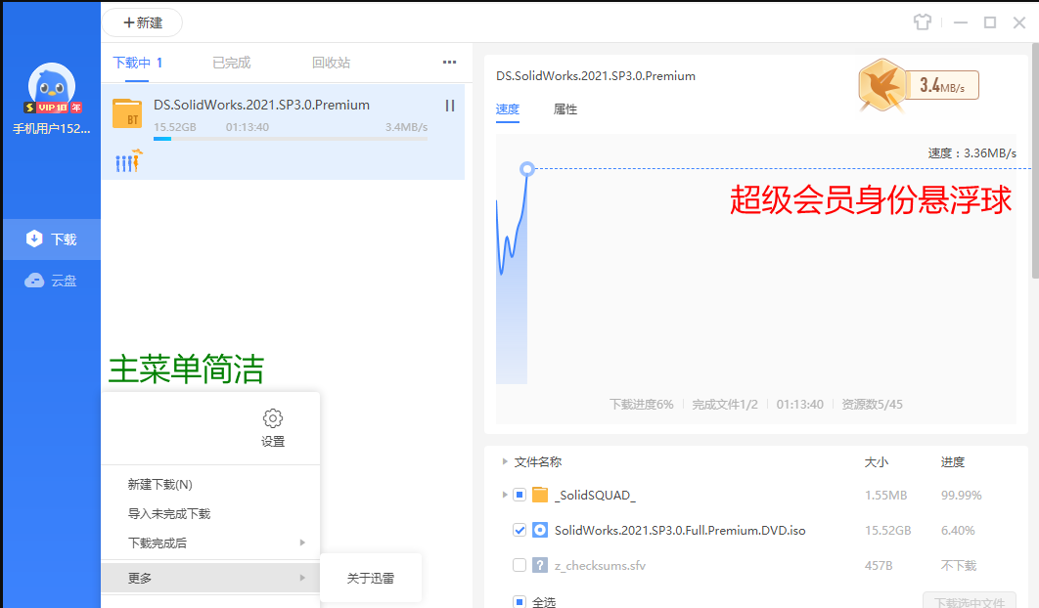Viewport: 1039px width, 608px height.
Task: Click the ISO disc file icon
Action: pos(540,530)
